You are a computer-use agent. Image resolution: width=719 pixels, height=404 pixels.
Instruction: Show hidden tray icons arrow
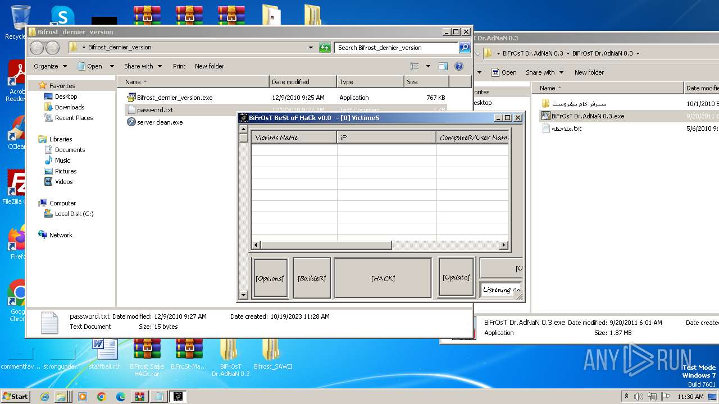[626, 397]
